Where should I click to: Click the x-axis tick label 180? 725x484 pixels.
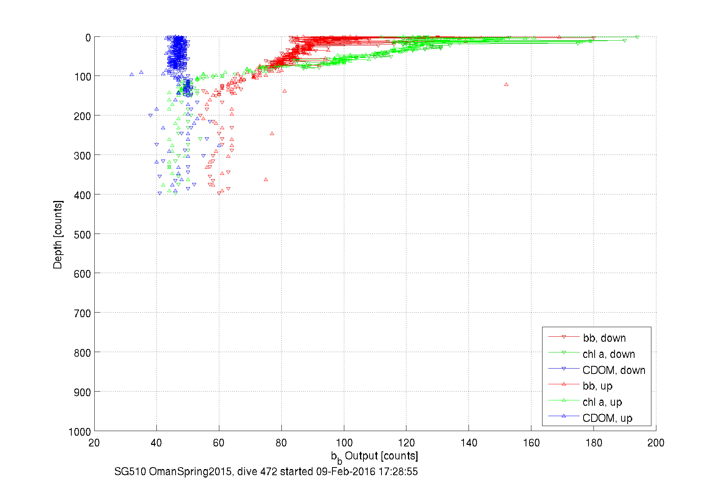[x=593, y=443]
